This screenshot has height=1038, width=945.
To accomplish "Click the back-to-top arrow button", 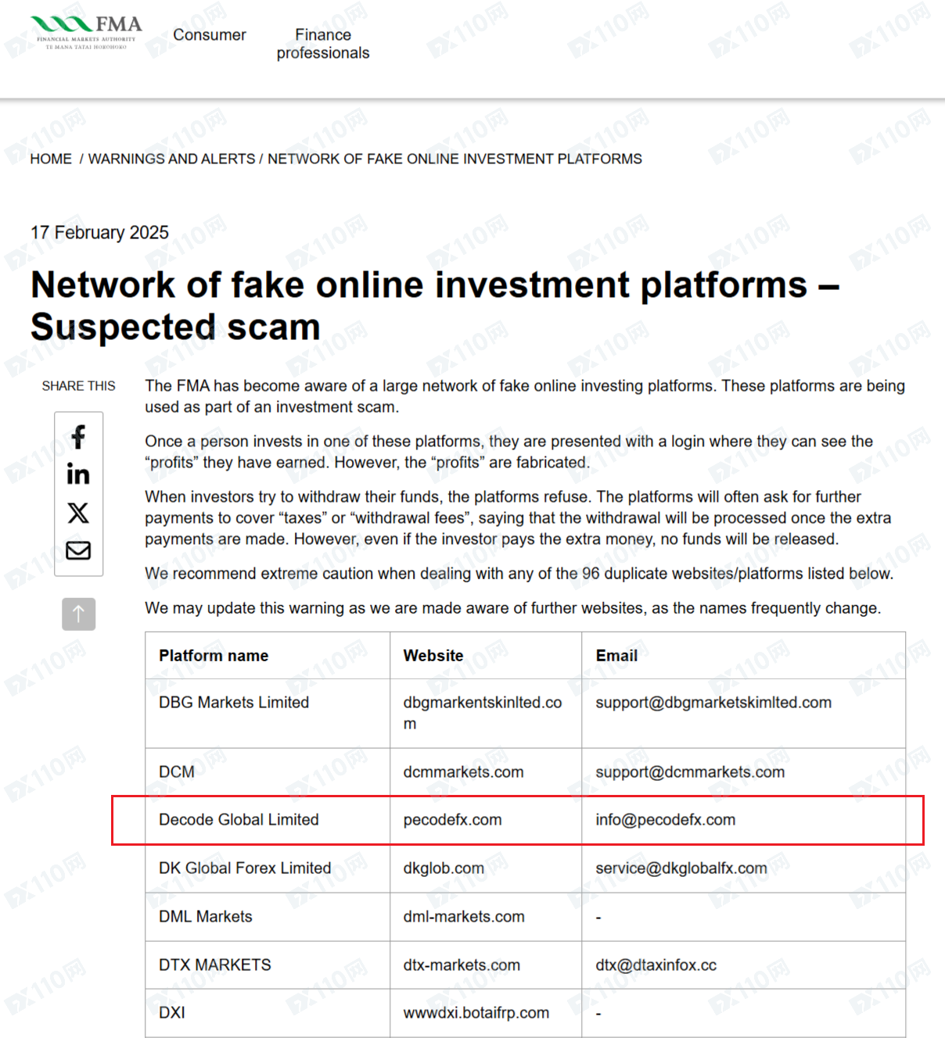I will coord(79,614).
